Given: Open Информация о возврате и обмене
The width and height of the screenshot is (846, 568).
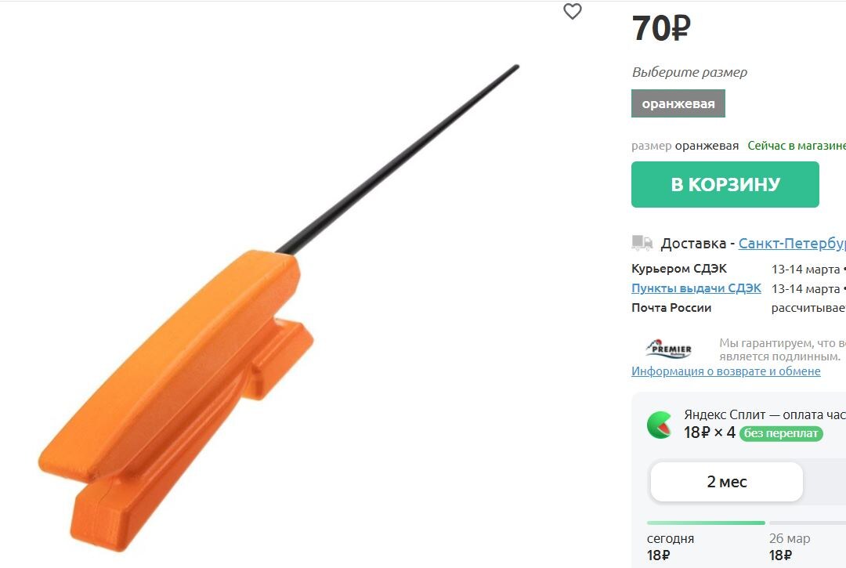Looking at the screenshot, I should coord(725,371).
